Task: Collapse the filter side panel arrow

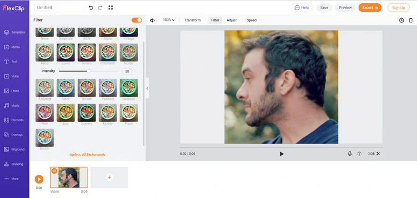Action: point(148,89)
